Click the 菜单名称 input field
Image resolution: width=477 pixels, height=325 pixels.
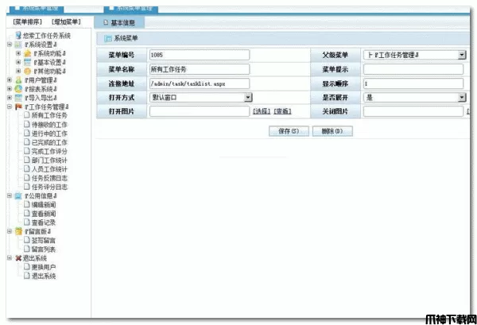[x=199, y=69]
